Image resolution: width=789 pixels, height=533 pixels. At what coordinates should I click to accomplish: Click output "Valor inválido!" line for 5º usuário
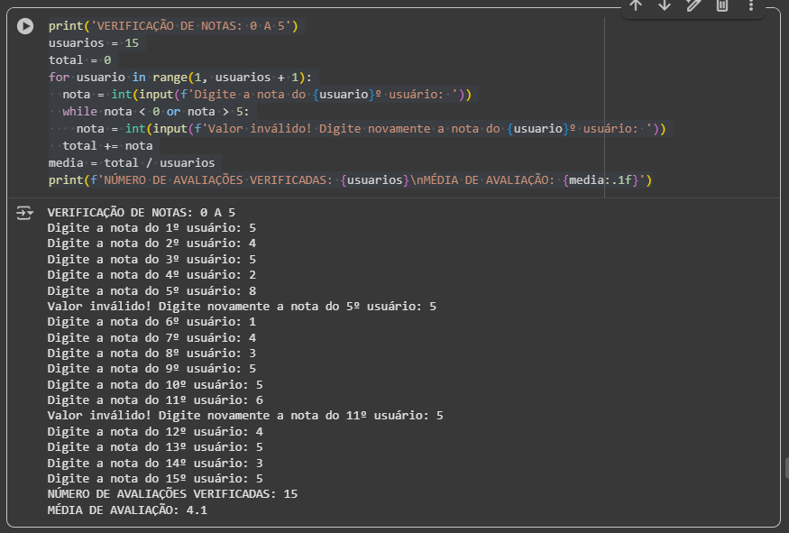[x=242, y=306]
